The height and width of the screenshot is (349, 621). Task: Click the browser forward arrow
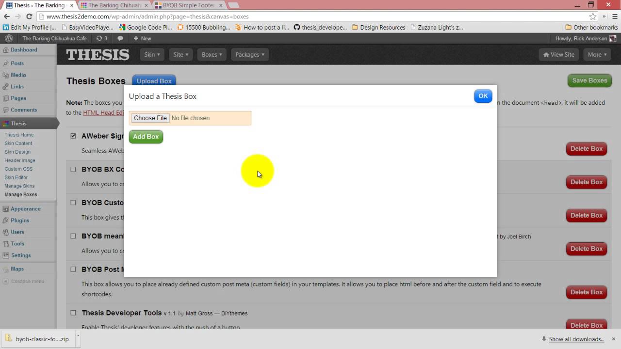tap(18, 16)
